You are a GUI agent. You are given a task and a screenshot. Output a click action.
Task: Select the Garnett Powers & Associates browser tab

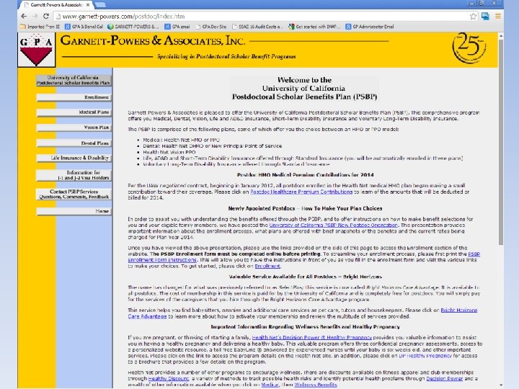55,4
